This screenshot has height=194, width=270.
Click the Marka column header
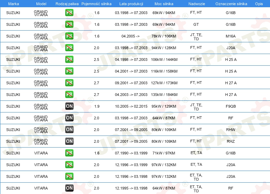click(x=13, y=4)
